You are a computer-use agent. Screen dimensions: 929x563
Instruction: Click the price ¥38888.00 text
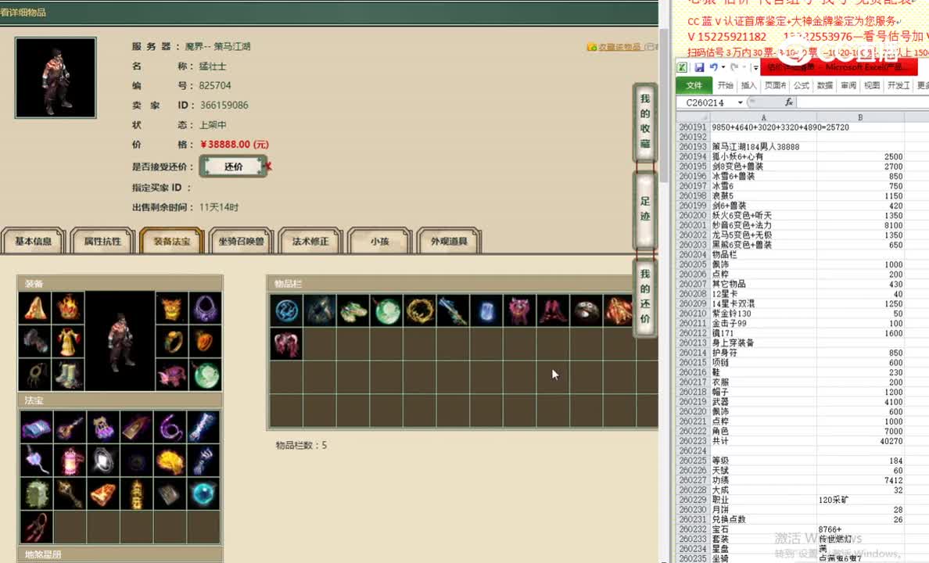pos(235,144)
